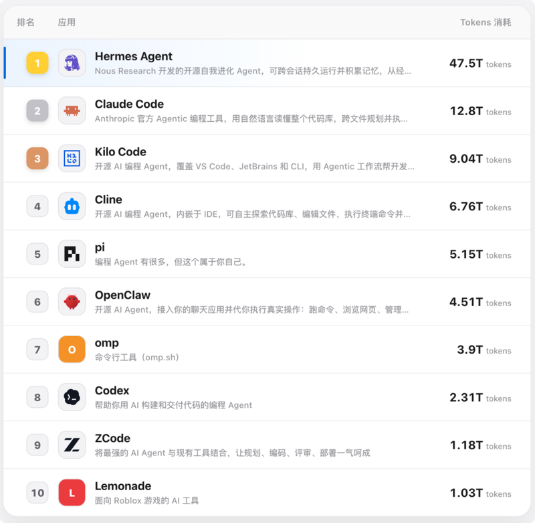Click the rank 9 badge
The image size is (535, 523).
(x=37, y=445)
